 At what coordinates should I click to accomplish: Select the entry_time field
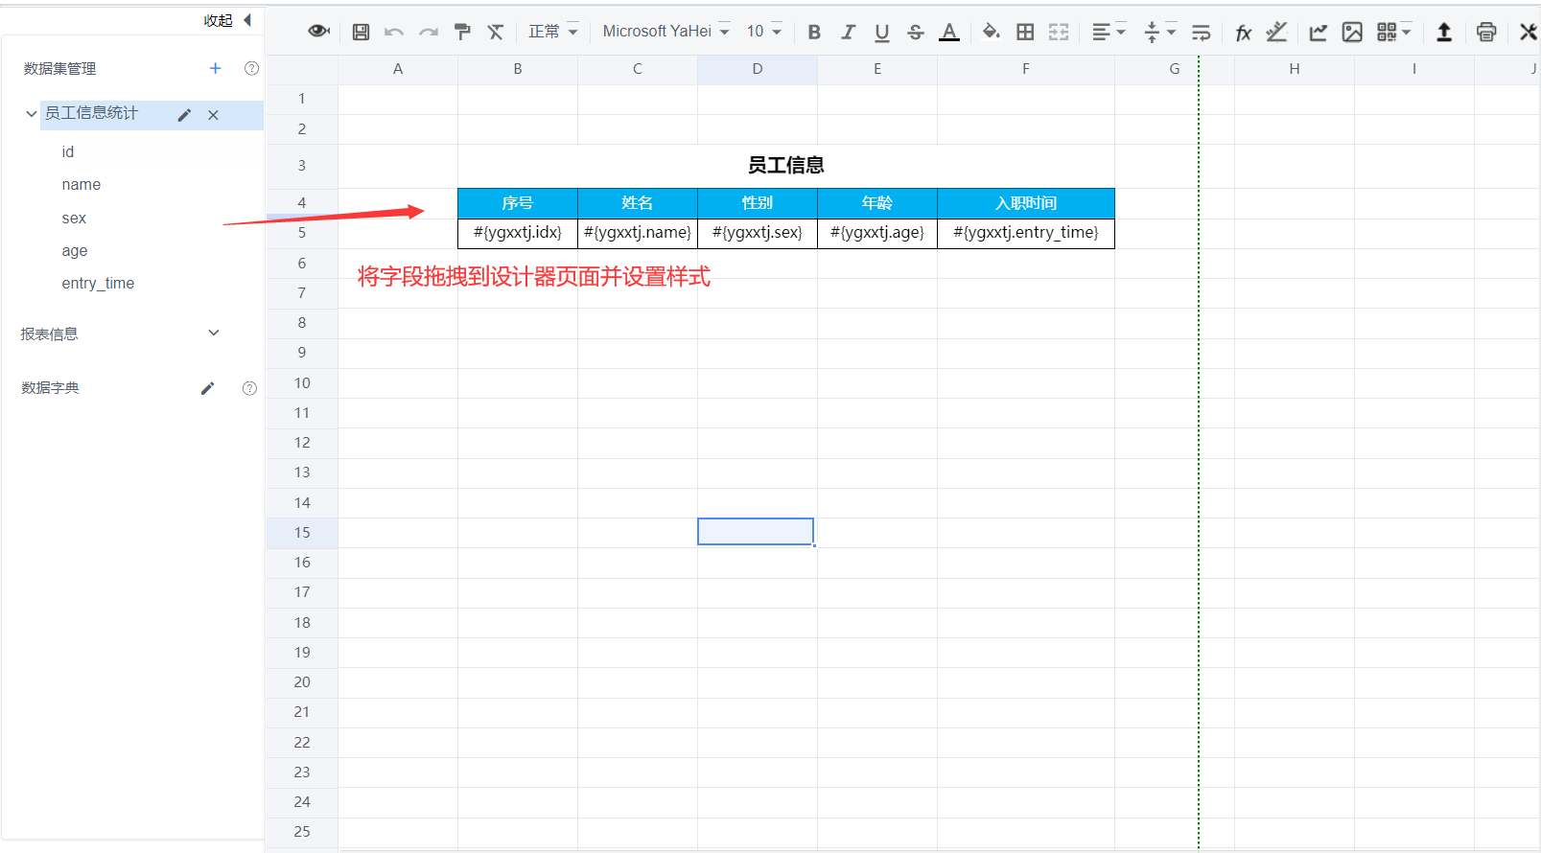pyautogui.click(x=98, y=283)
